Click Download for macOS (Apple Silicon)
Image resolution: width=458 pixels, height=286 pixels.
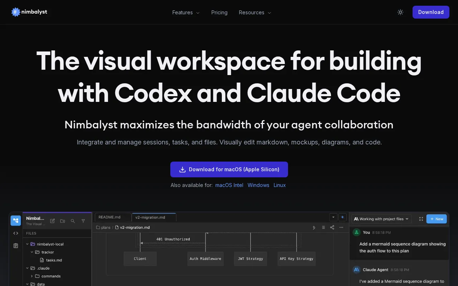(229, 169)
